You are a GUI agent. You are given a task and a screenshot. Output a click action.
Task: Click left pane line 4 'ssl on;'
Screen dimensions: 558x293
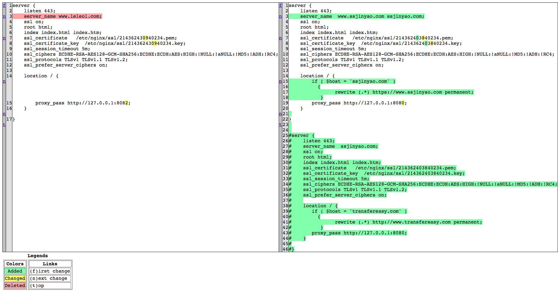34,22
